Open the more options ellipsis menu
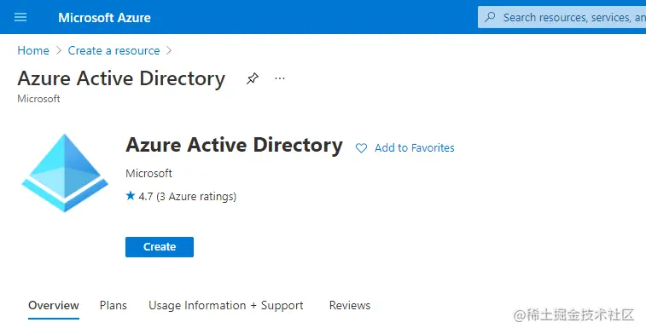This screenshot has height=334, width=646. tap(280, 78)
